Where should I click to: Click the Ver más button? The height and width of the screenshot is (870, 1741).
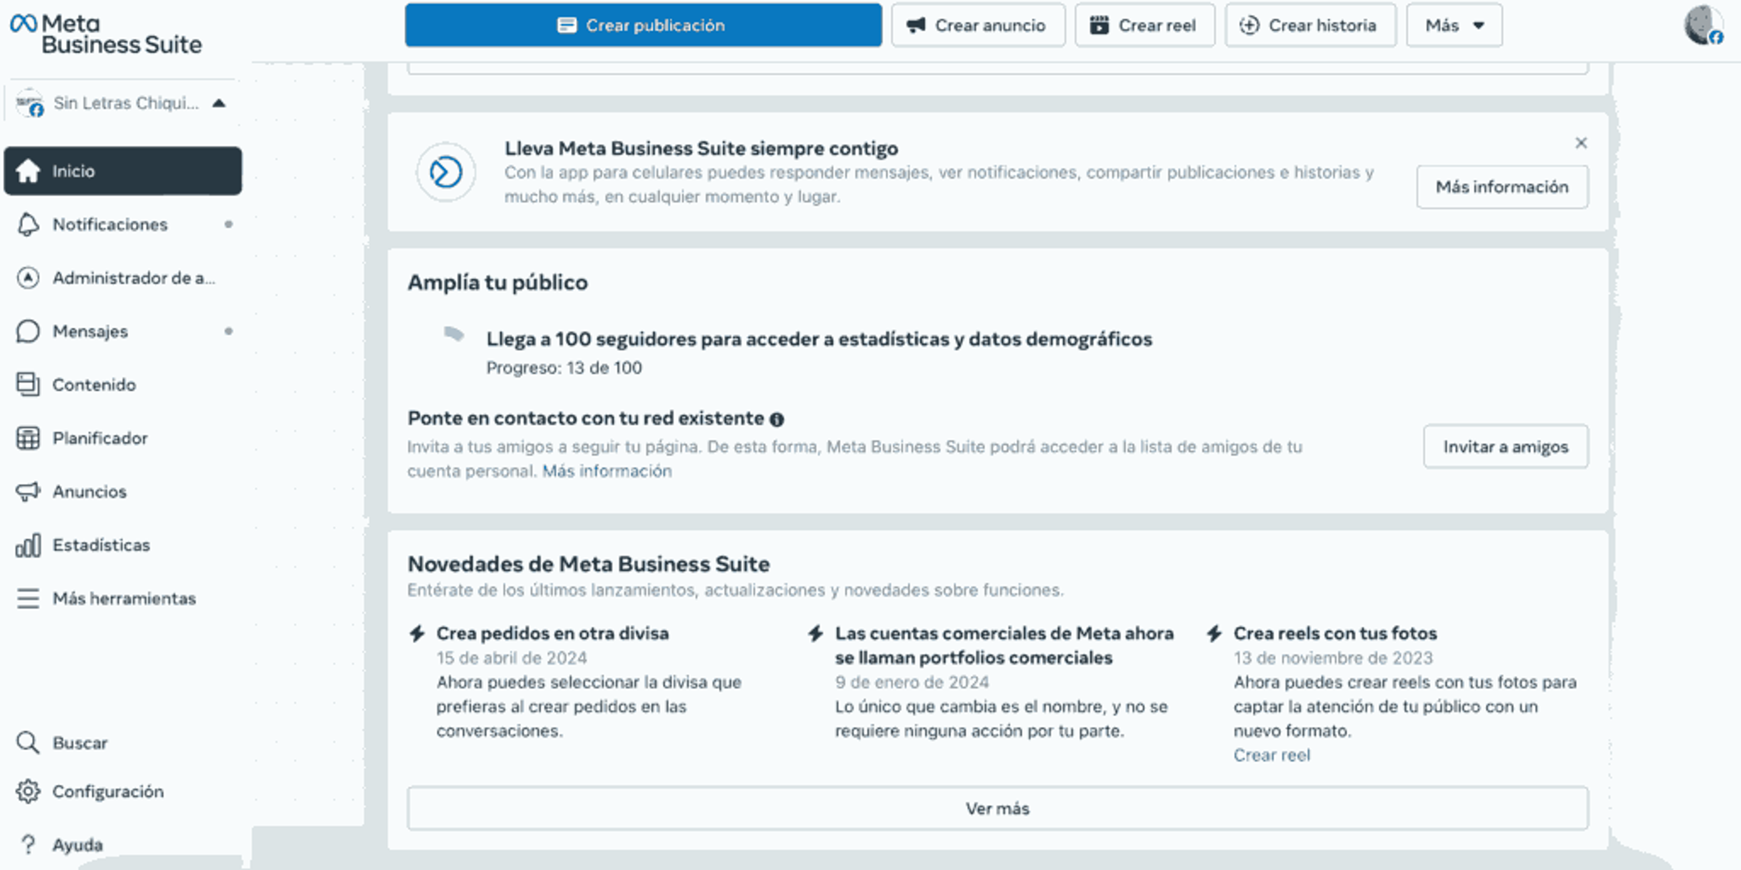[997, 808]
